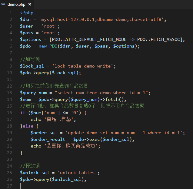This screenshot has width=193, height=189.
Task: Click line number 26 in the gutter
Action: point(11,179)
